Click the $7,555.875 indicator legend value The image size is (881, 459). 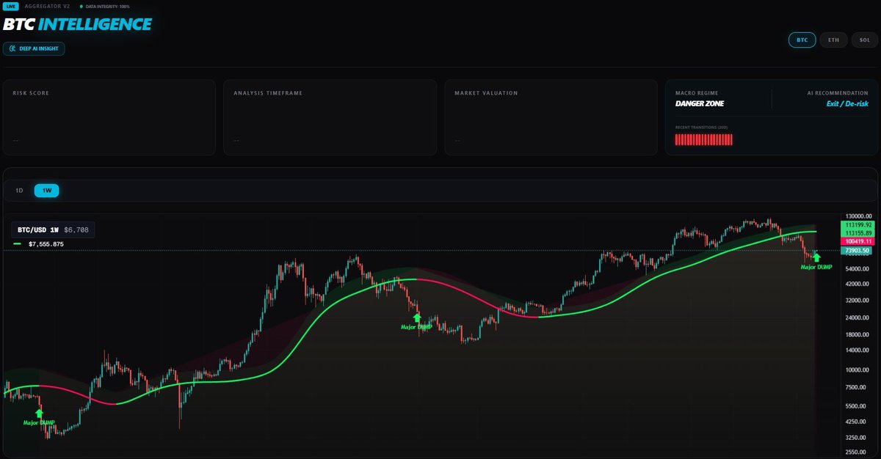pos(46,243)
